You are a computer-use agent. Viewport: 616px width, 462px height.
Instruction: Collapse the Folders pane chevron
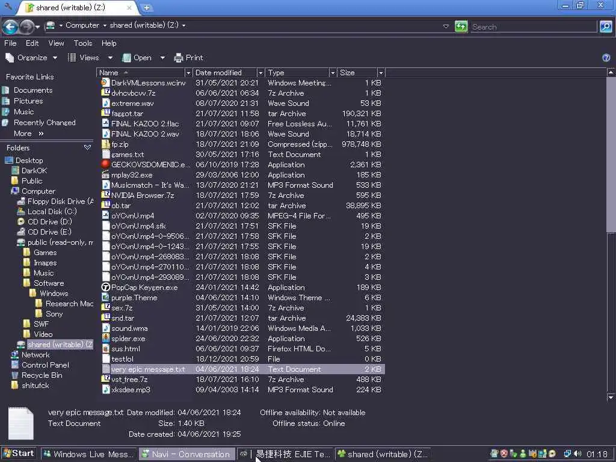pyautogui.click(x=87, y=148)
